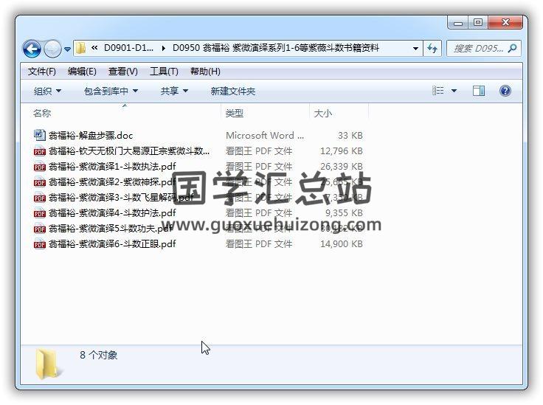Open the 文件(F) menu
543x405 pixels.
coord(41,72)
